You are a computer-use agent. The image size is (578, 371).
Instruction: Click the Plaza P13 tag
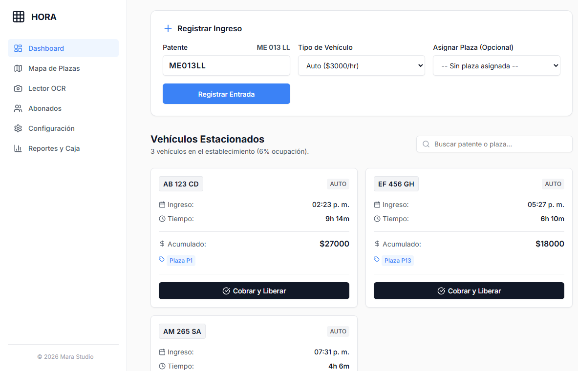(398, 261)
